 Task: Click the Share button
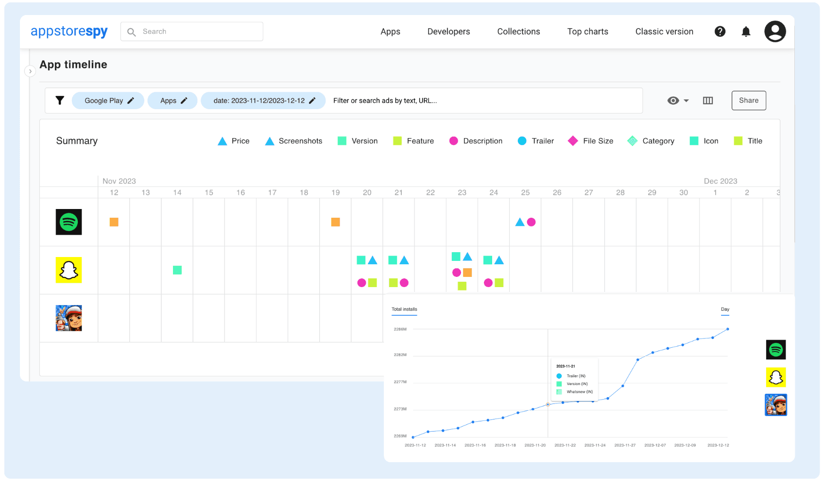point(748,100)
